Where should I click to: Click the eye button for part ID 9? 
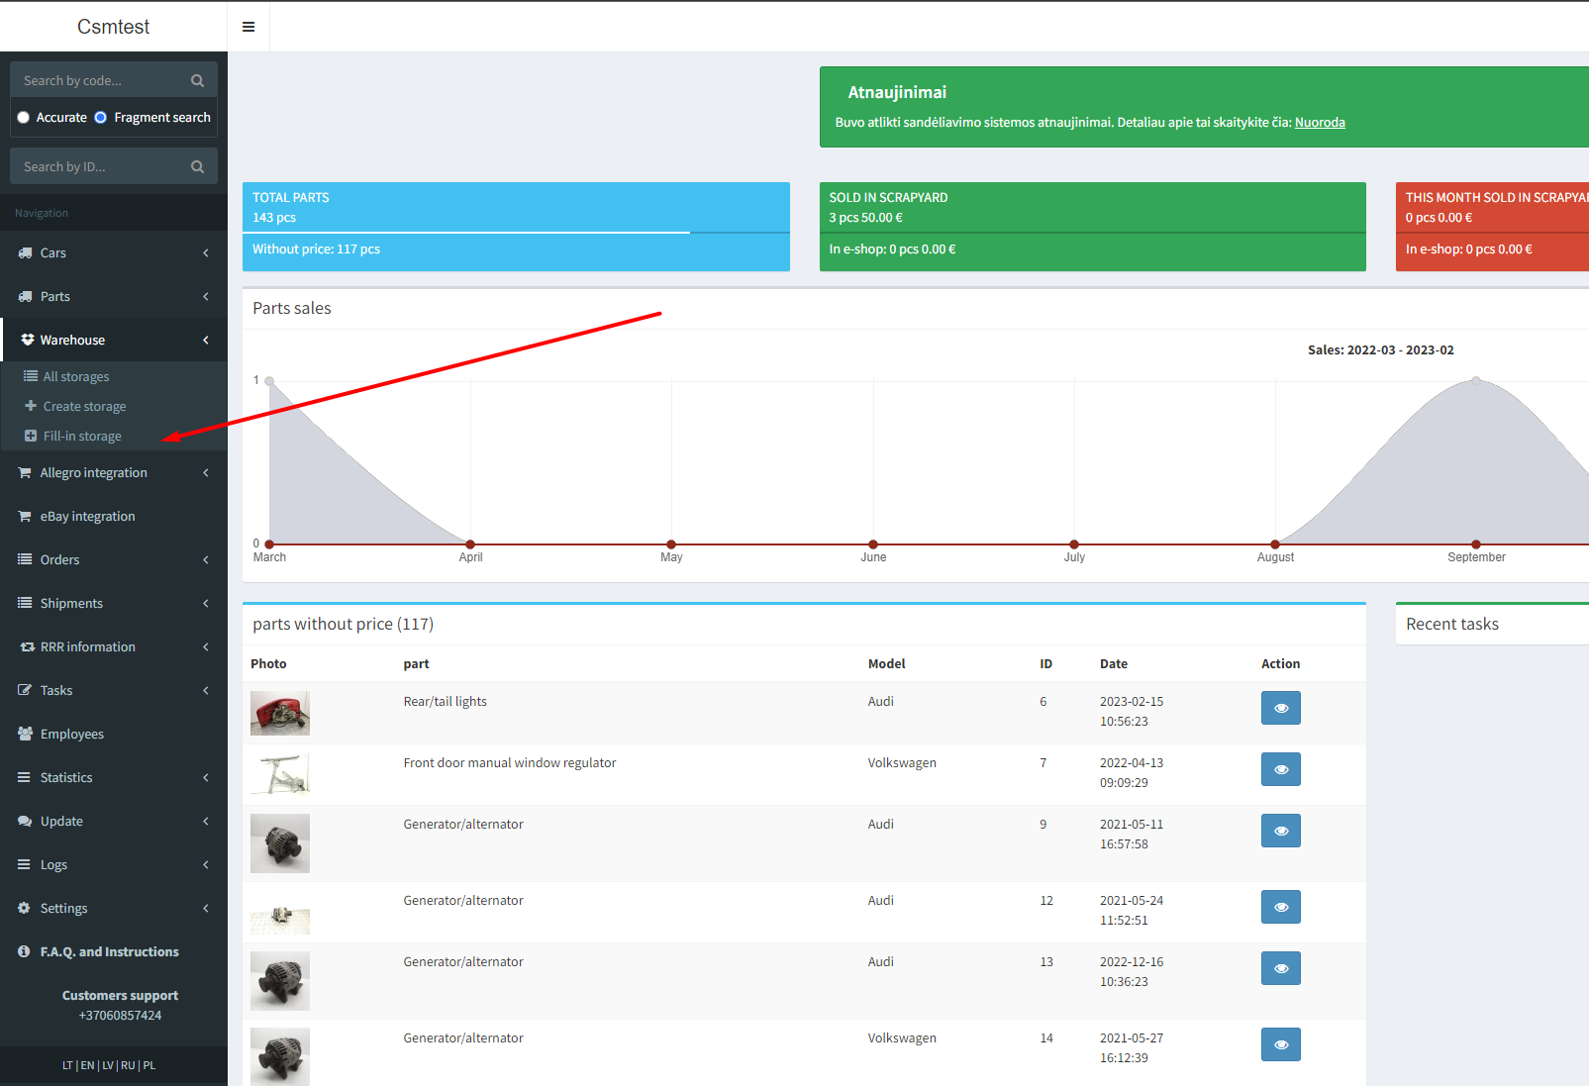[x=1280, y=831]
